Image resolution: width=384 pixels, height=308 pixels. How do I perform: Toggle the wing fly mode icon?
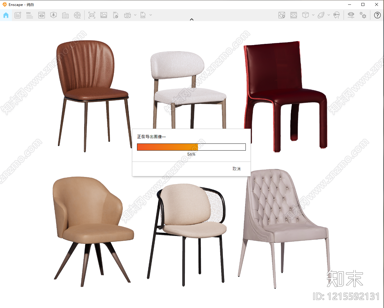(321, 15)
